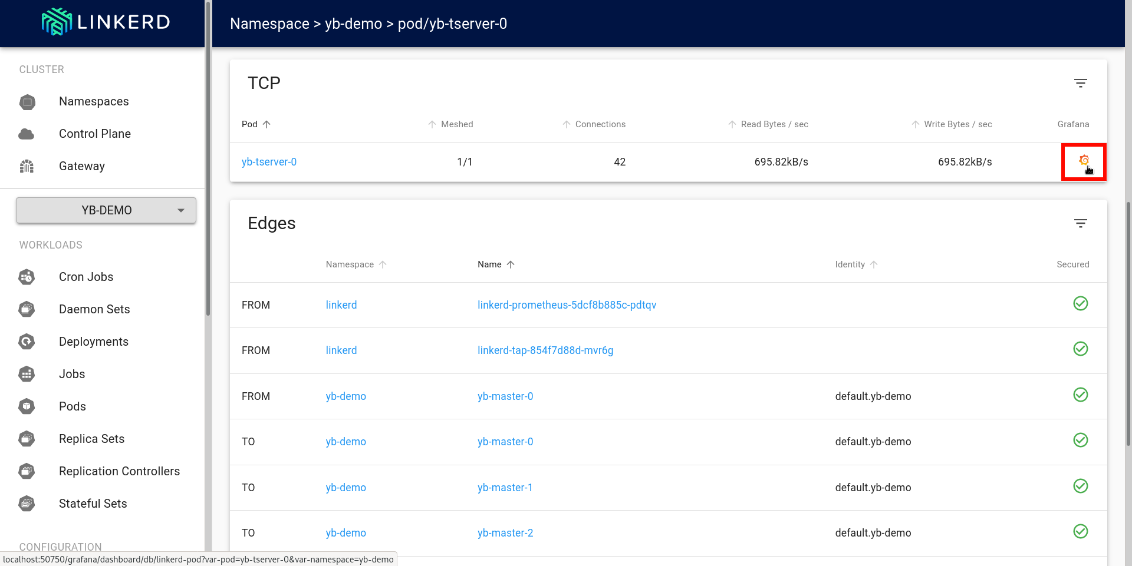Click secured checkmark for linkerd-tap row
1132x566 pixels.
point(1080,349)
